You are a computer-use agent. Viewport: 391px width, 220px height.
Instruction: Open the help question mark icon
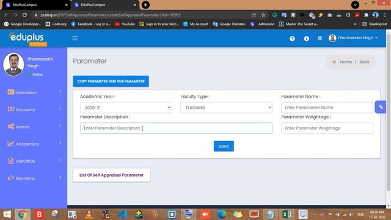292,38
